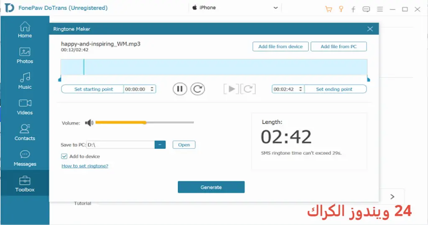Adjust the starting time stepper arrows
This screenshot has height=225, width=428.
[x=152, y=89]
